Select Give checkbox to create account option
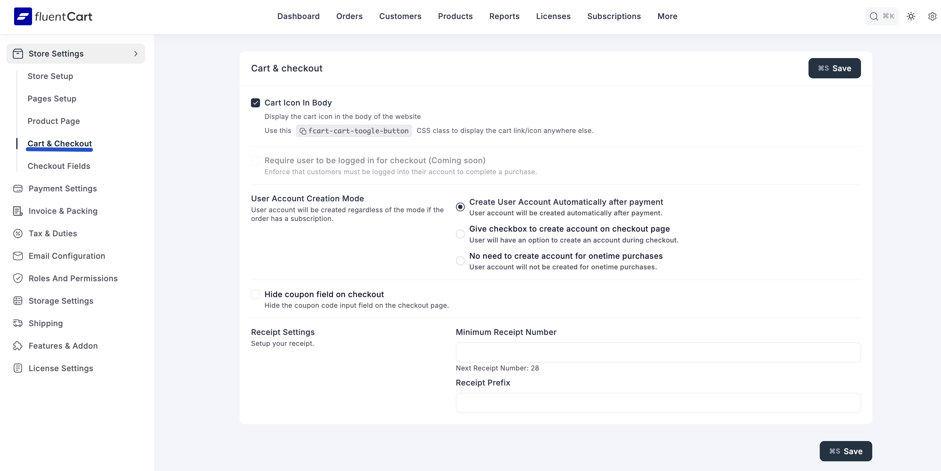This screenshot has width=941, height=471. tap(460, 234)
